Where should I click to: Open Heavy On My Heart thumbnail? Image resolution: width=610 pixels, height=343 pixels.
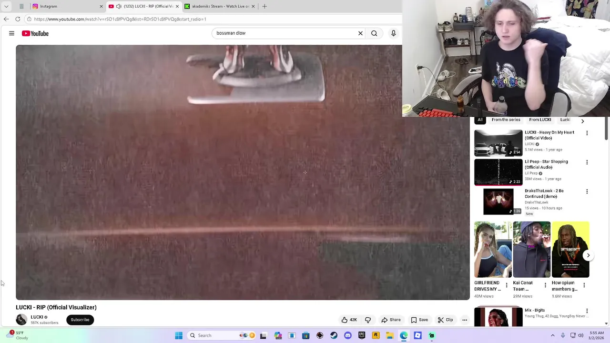coord(498,143)
